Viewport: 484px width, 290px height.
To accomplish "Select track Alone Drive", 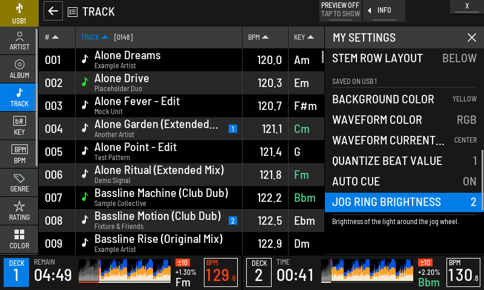I will [x=181, y=83].
